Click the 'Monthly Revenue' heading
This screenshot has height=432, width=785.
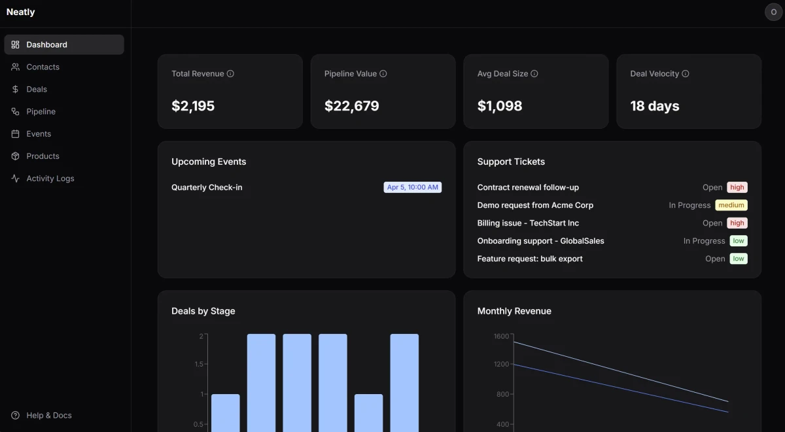pyautogui.click(x=514, y=311)
